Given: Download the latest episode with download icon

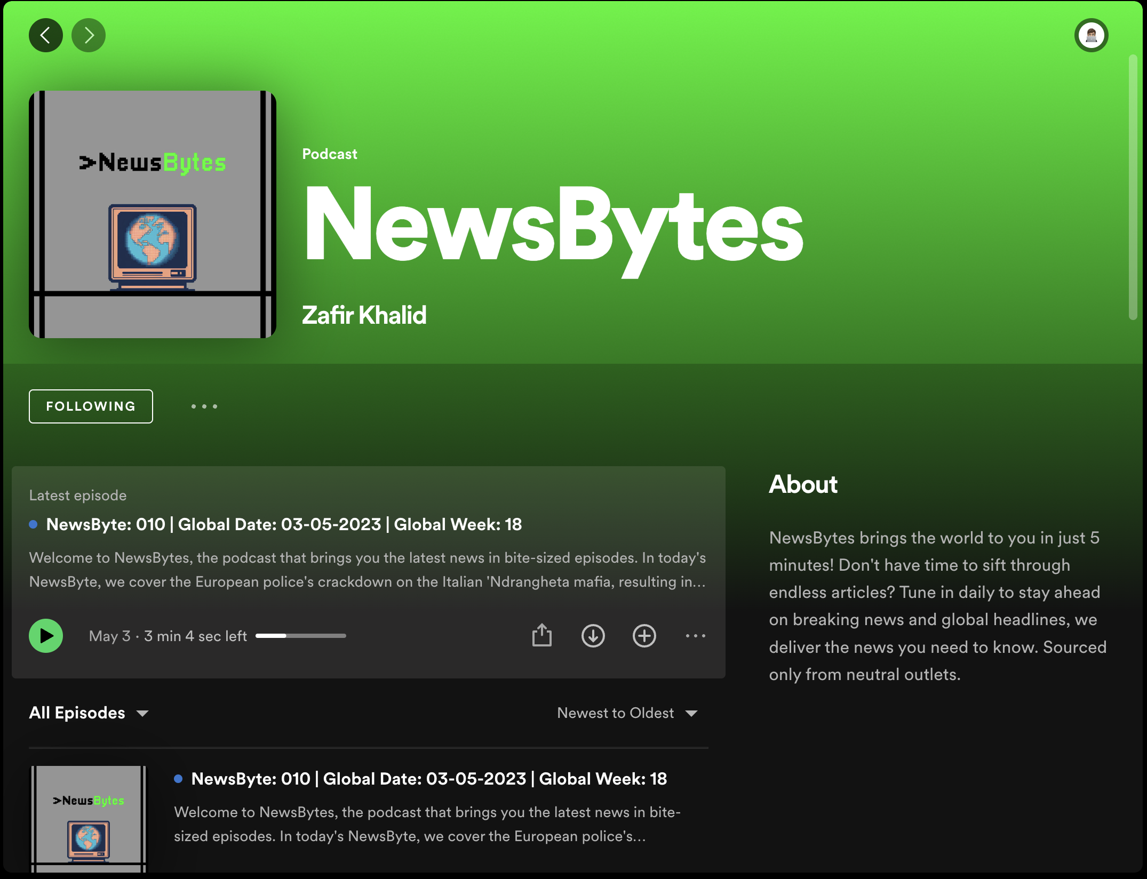Looking at the screenshot, I should 593,635.
